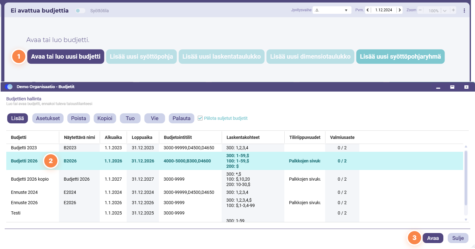Click Avaa to open selected budget
The image size is (475, 249).
433,238
